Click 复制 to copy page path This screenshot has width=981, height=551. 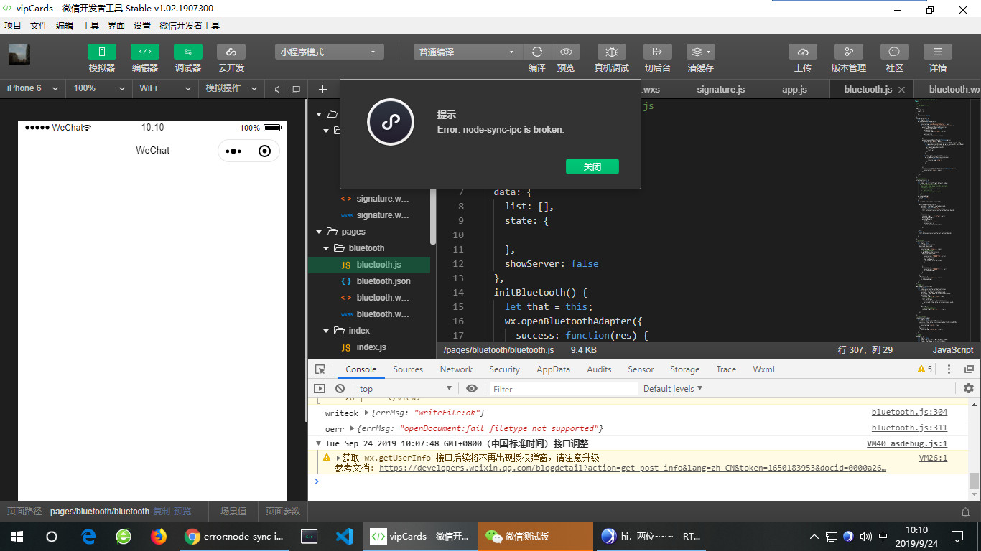click(162, 512)
